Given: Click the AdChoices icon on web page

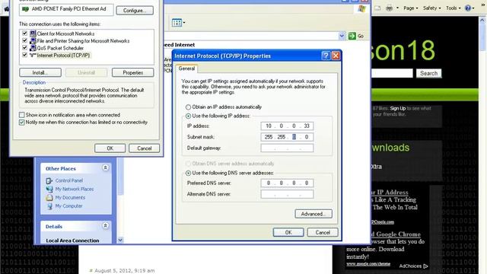Looking at the screenshot, I should (x=425, y=266).
